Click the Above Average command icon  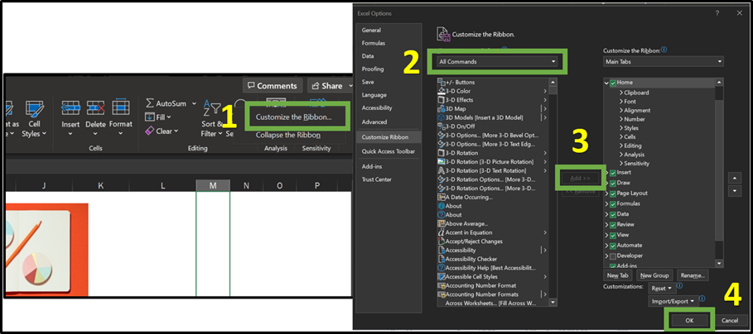pos(442,224)
